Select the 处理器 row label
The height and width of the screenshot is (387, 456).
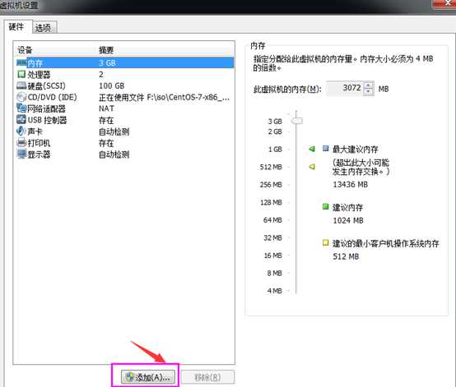tap(39, 75)
